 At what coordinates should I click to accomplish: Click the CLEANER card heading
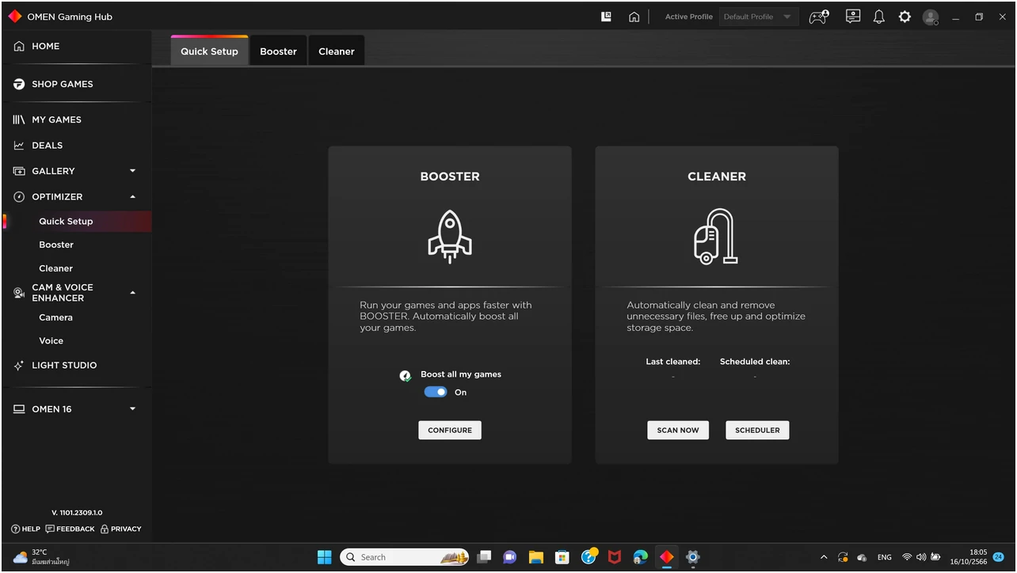coord(717,176)
